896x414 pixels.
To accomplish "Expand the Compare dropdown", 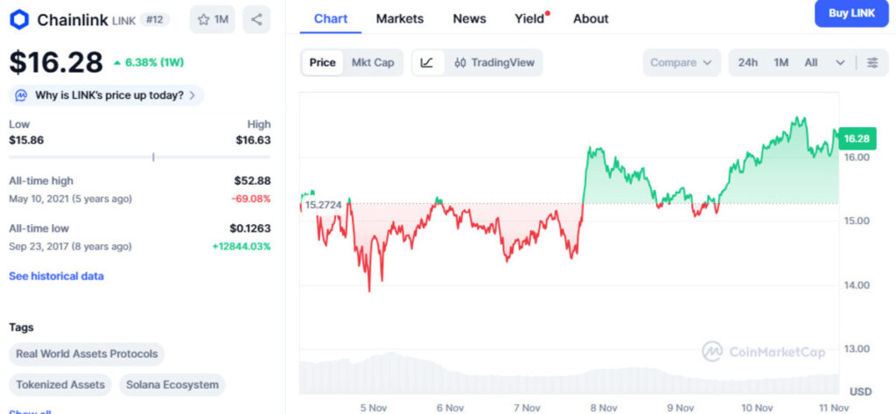I will (x=682, y=62).
